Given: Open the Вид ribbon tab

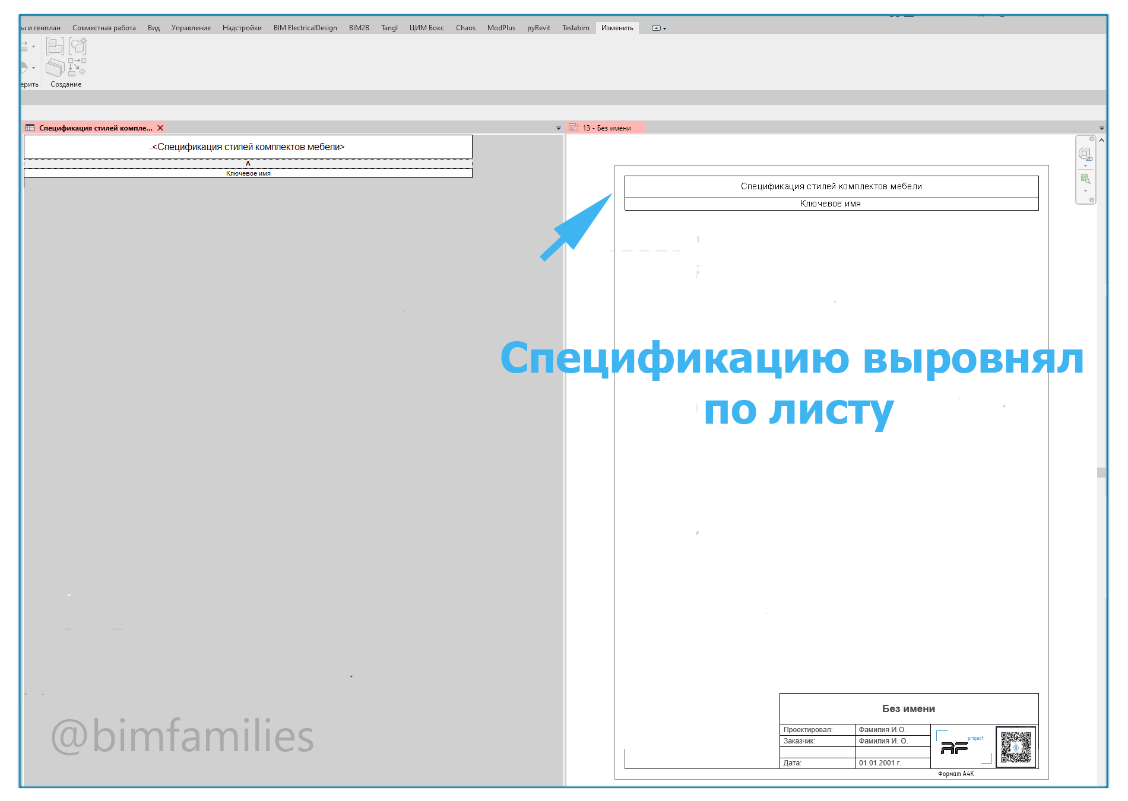Looking at the screenshot, I should tap(154, 28).
